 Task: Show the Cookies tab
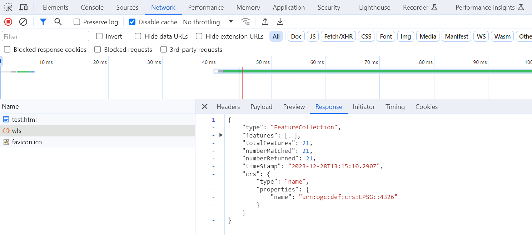pos(427,106)
